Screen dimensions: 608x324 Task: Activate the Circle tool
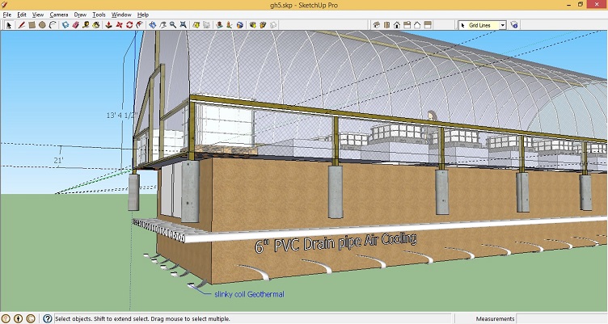point(42,25)
